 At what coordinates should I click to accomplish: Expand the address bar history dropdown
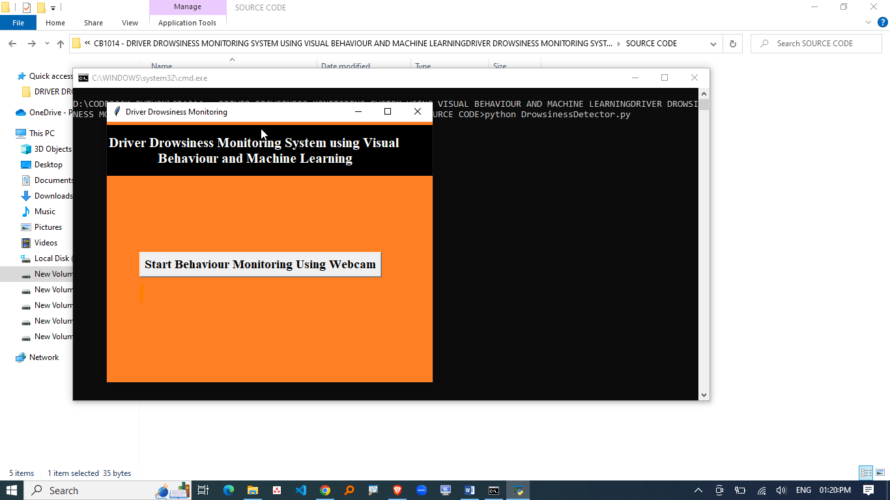click(x=713, y=44)
